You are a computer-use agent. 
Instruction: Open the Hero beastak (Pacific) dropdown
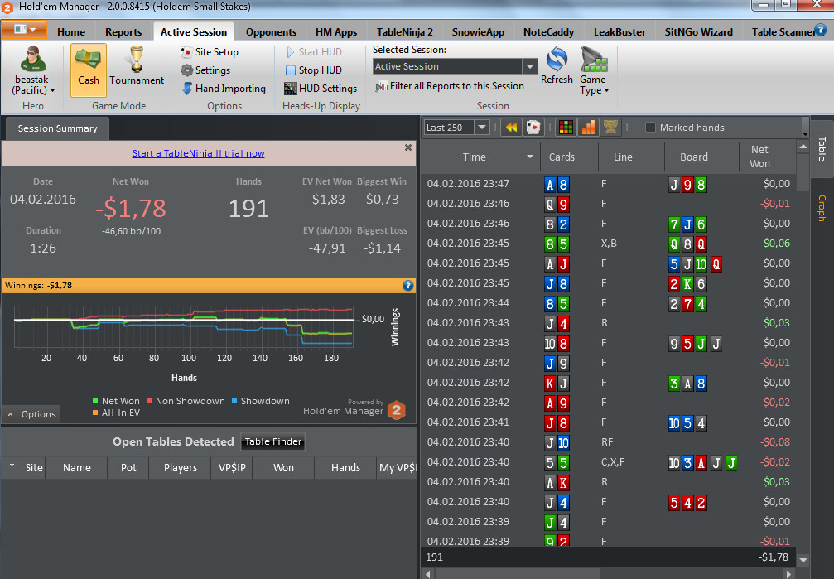[33, 71]
